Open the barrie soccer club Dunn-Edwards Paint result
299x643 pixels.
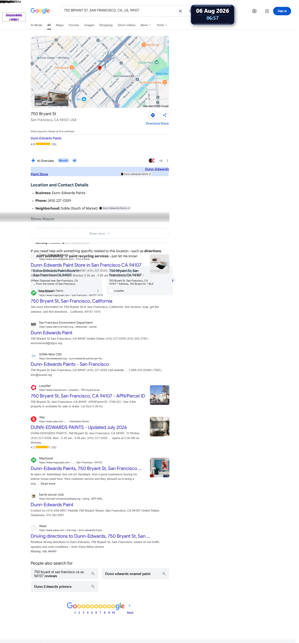(52, 505)
